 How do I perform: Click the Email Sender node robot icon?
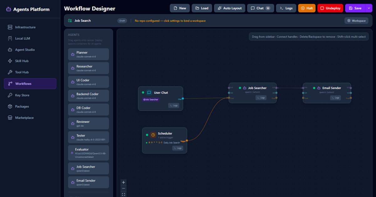pos(319,88)
